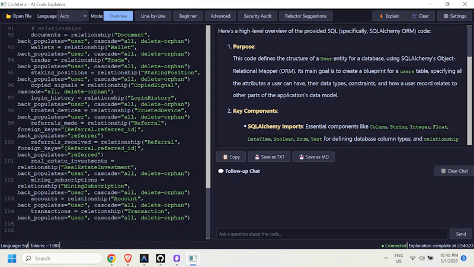Screen dimensions: 474x267
Task: Open GitHub Desktop from the taskbar
Action: [x=161, y=259]
